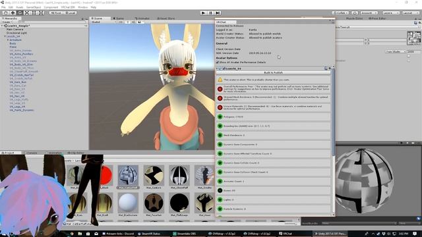Select the Scale tool
The image size is (422, 237).
(x=26, y=13)
